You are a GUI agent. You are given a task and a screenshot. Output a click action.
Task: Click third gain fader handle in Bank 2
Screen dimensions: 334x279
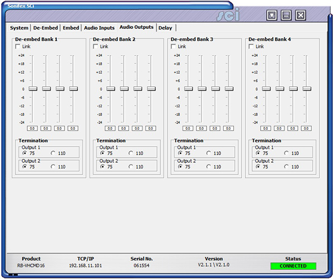click(x=137, y=88)
